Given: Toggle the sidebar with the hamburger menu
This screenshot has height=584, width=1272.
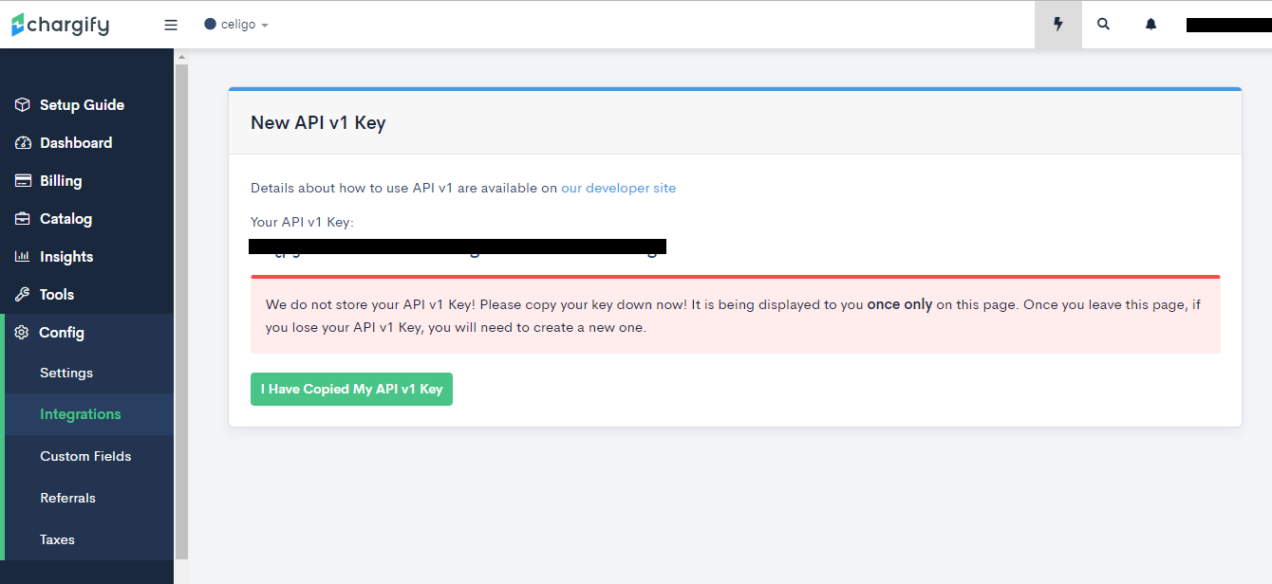Looking at the screenshot, I should [x=170, y=25].
